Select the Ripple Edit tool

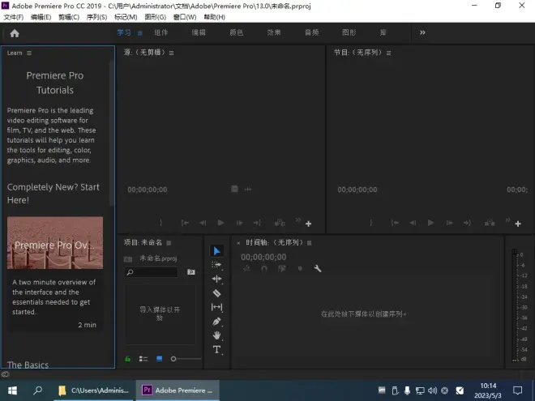[216, 279]
